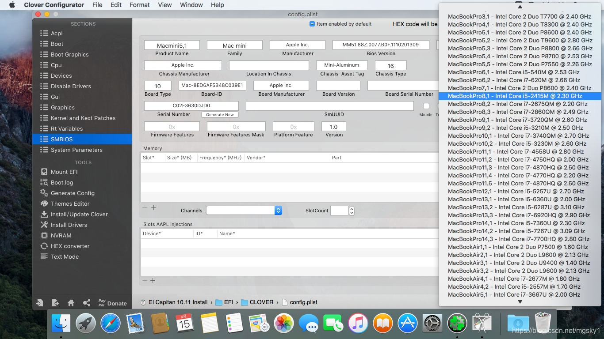The width and height of the screenshot is (604, 339).
Task: Click the down arrow below the model list
Action: pos(520,302)
